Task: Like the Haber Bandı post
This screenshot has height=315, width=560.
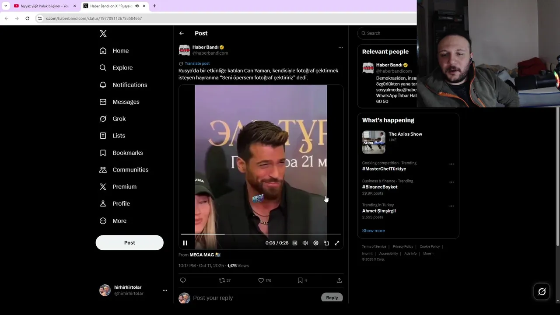Action: pos(261,280)
